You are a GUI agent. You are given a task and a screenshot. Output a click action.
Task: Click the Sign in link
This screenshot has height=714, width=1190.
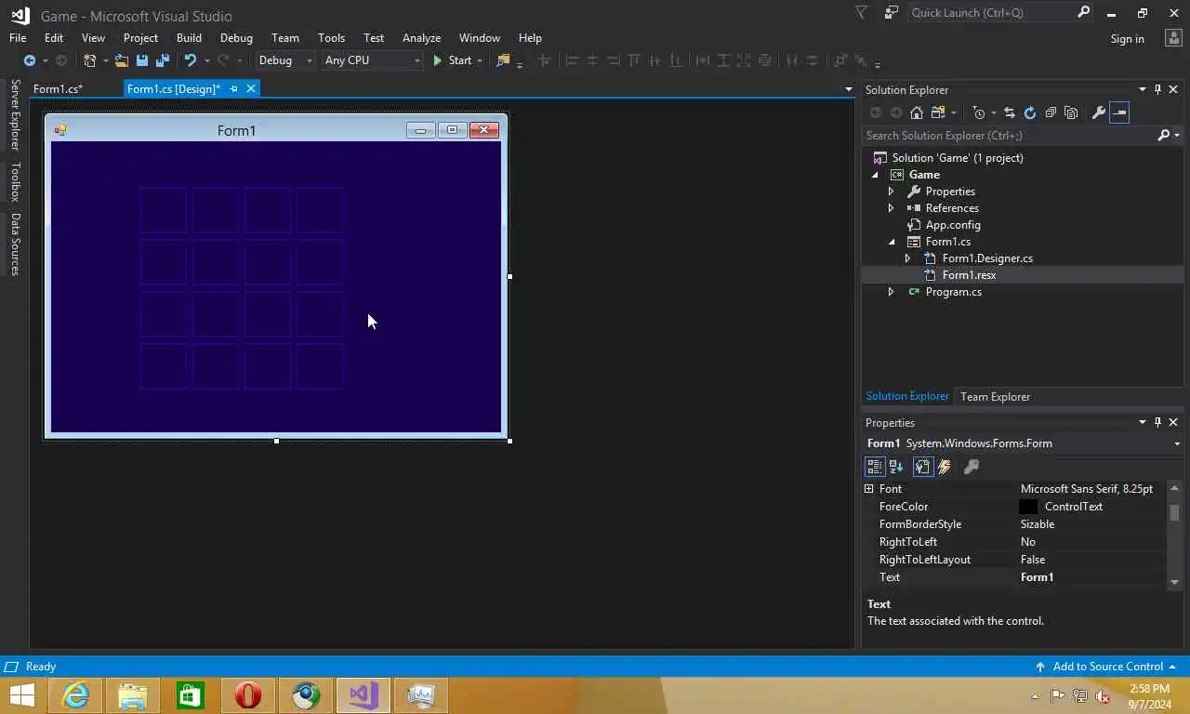coord(1127,39)
